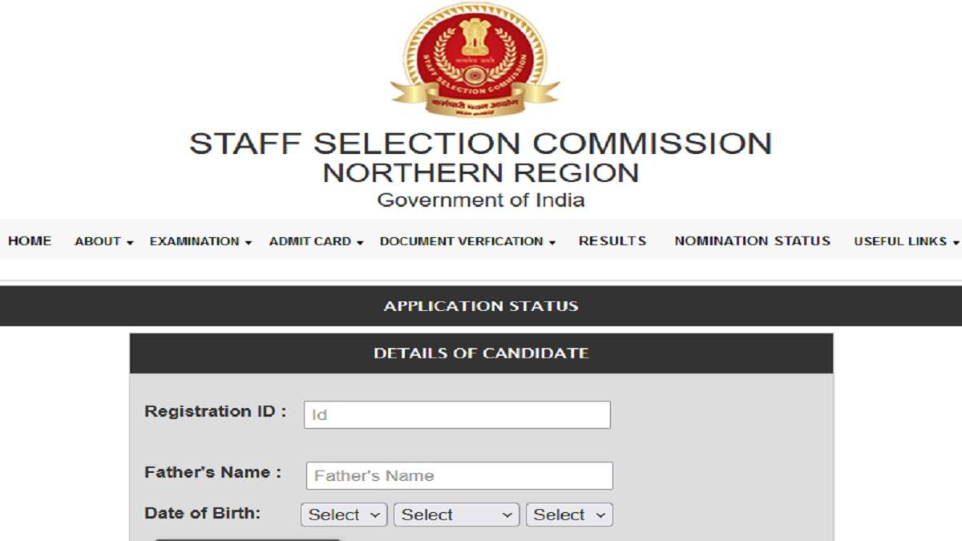Image resolution: width=962 pixels, height=541 pixels.
Task: Open the ADMIT CARD dropdown
Action: pos(311,240)
